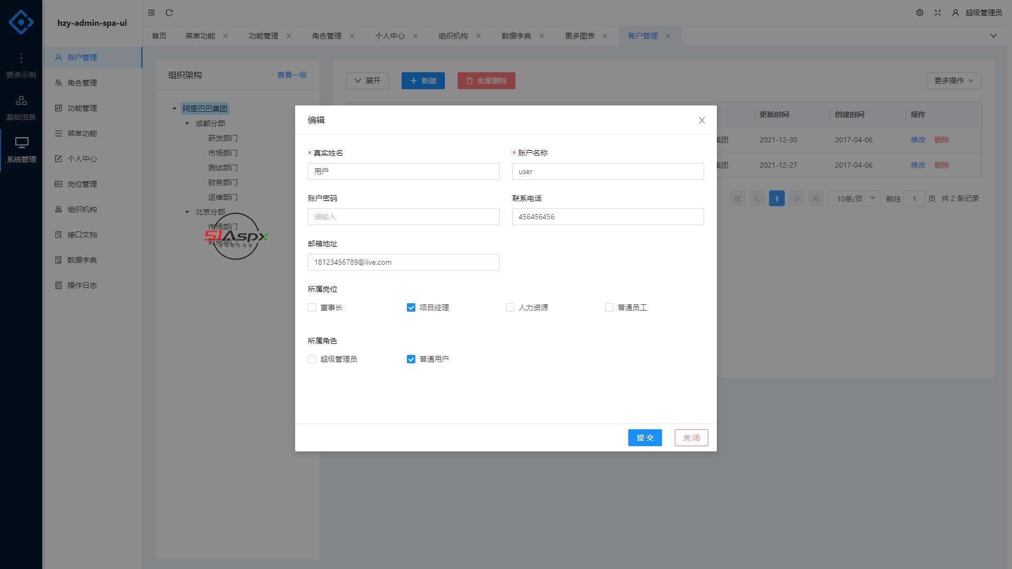Close the 更多图表 tab
The height and width of the screenshot is (569, 1012).
pos(605,36)
